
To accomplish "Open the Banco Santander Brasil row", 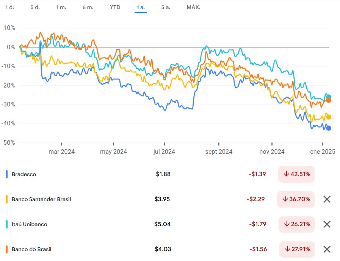I will pyautogui.click(x=170, y=199).
